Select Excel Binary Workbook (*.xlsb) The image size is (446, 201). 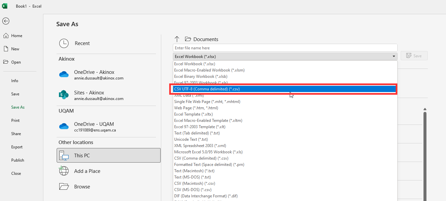[285, 76]
